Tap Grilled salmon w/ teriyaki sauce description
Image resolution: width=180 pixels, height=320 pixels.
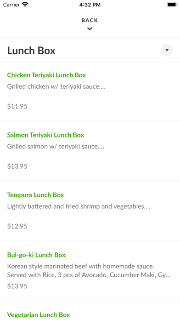point(56,146)
